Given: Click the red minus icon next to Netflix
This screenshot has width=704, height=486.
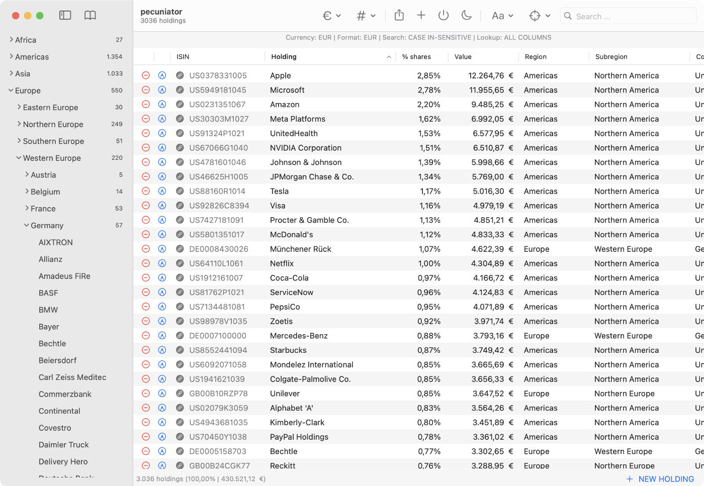Looking at the screenshot, I should (x=145, y=263).
